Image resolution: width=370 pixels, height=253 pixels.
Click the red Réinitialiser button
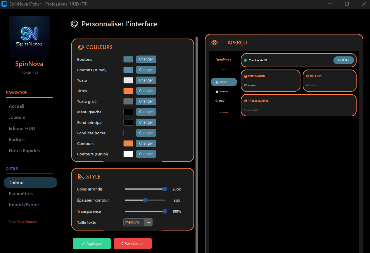(133, 244)
